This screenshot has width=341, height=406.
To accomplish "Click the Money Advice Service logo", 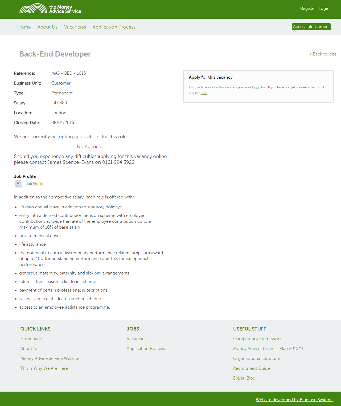I will click(50, 9).
